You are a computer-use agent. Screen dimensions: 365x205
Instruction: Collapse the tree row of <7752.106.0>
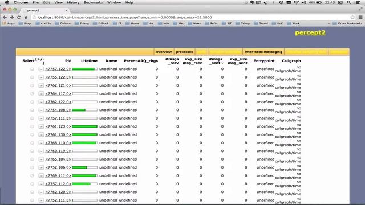pos(41,167)
